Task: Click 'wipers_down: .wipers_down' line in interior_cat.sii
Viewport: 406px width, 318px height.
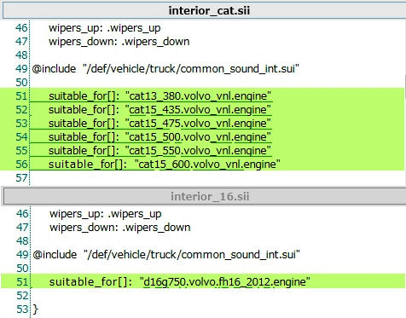Action: tap(119, 42)
